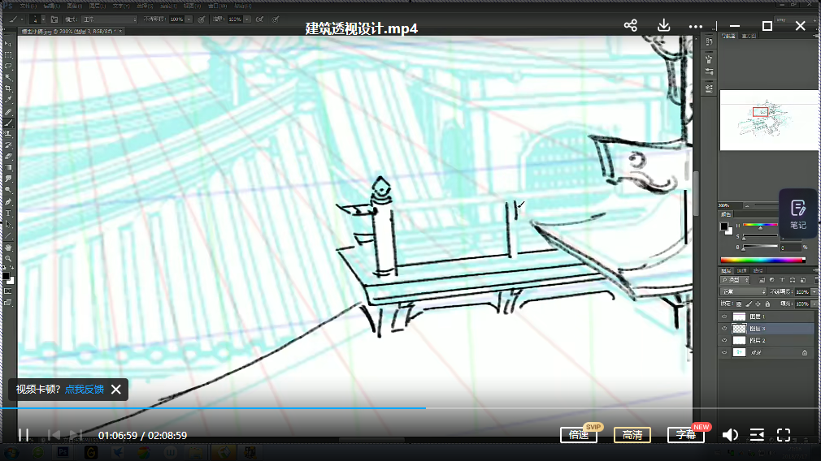The width and height of the screenshot is (821, 461).
Task: Select the Horizontal Type tool
Action: pos(8,213)
